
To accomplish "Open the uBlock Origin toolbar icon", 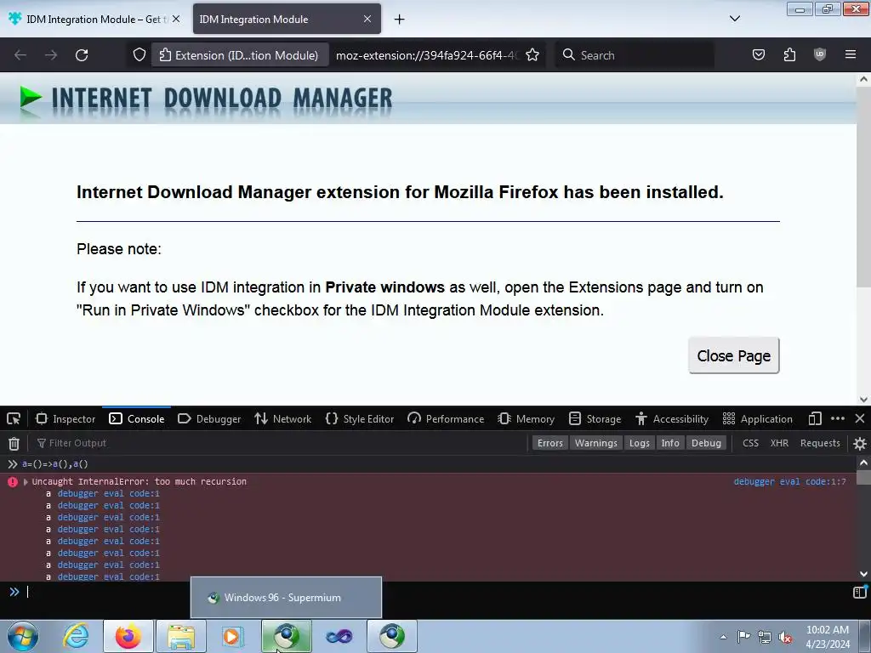I will (x=820, y=55).
